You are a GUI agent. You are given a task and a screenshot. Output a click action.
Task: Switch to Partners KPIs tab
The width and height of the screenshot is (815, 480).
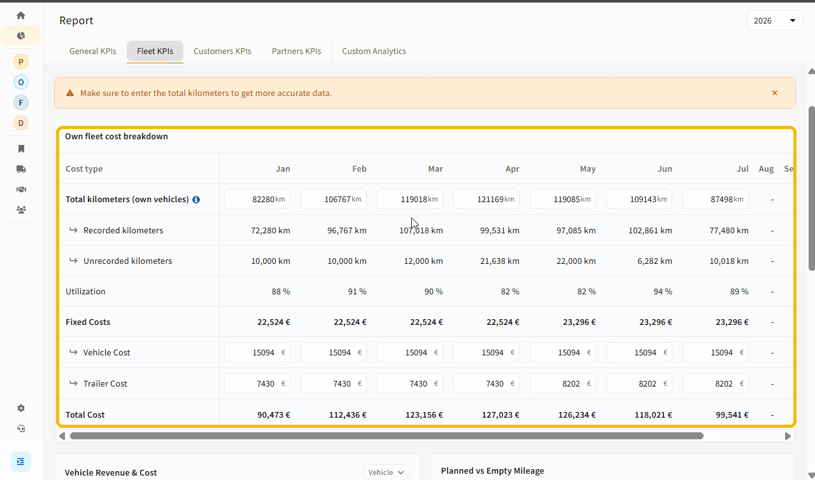point(297,51)
